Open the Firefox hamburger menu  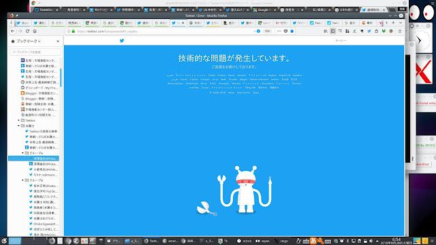click(x=400, y=31)
